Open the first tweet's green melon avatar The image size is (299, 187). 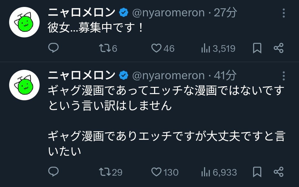pyautogui.click(x=25, y=22)
